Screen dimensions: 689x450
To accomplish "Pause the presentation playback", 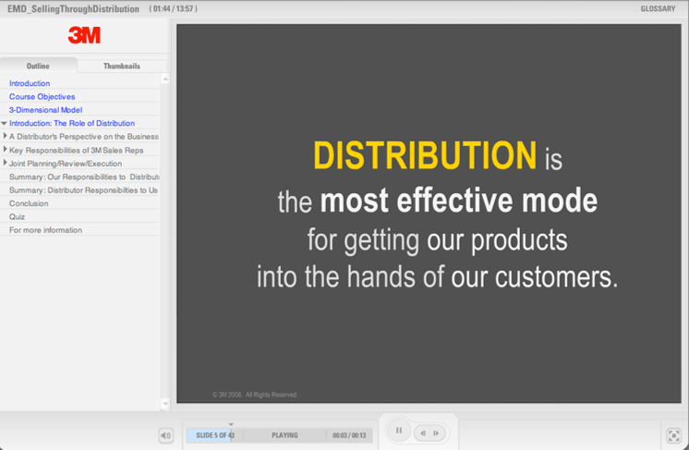I will (x=399, y=431).
